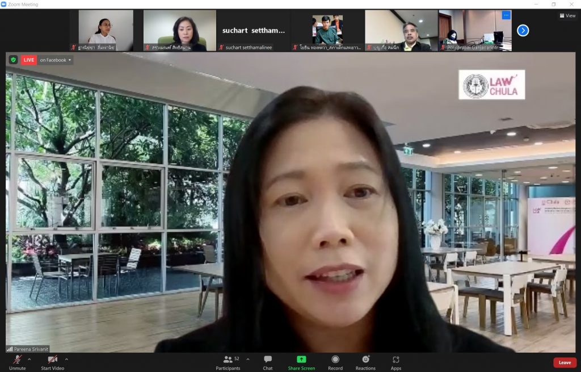
Task: Click the green encryption shield icon
Action: (x=13, y=60)
